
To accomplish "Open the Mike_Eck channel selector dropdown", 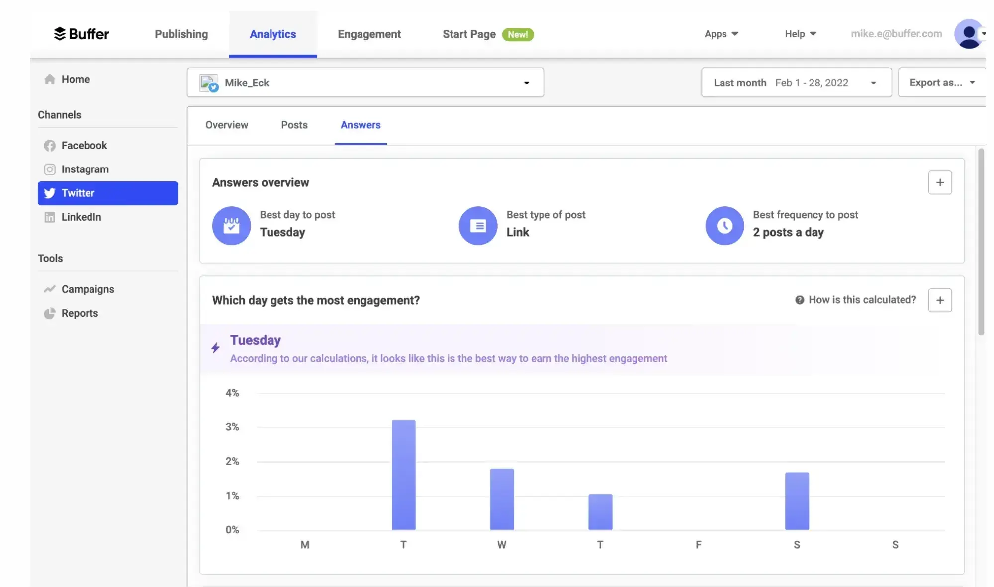I will (x=526, y=83).
